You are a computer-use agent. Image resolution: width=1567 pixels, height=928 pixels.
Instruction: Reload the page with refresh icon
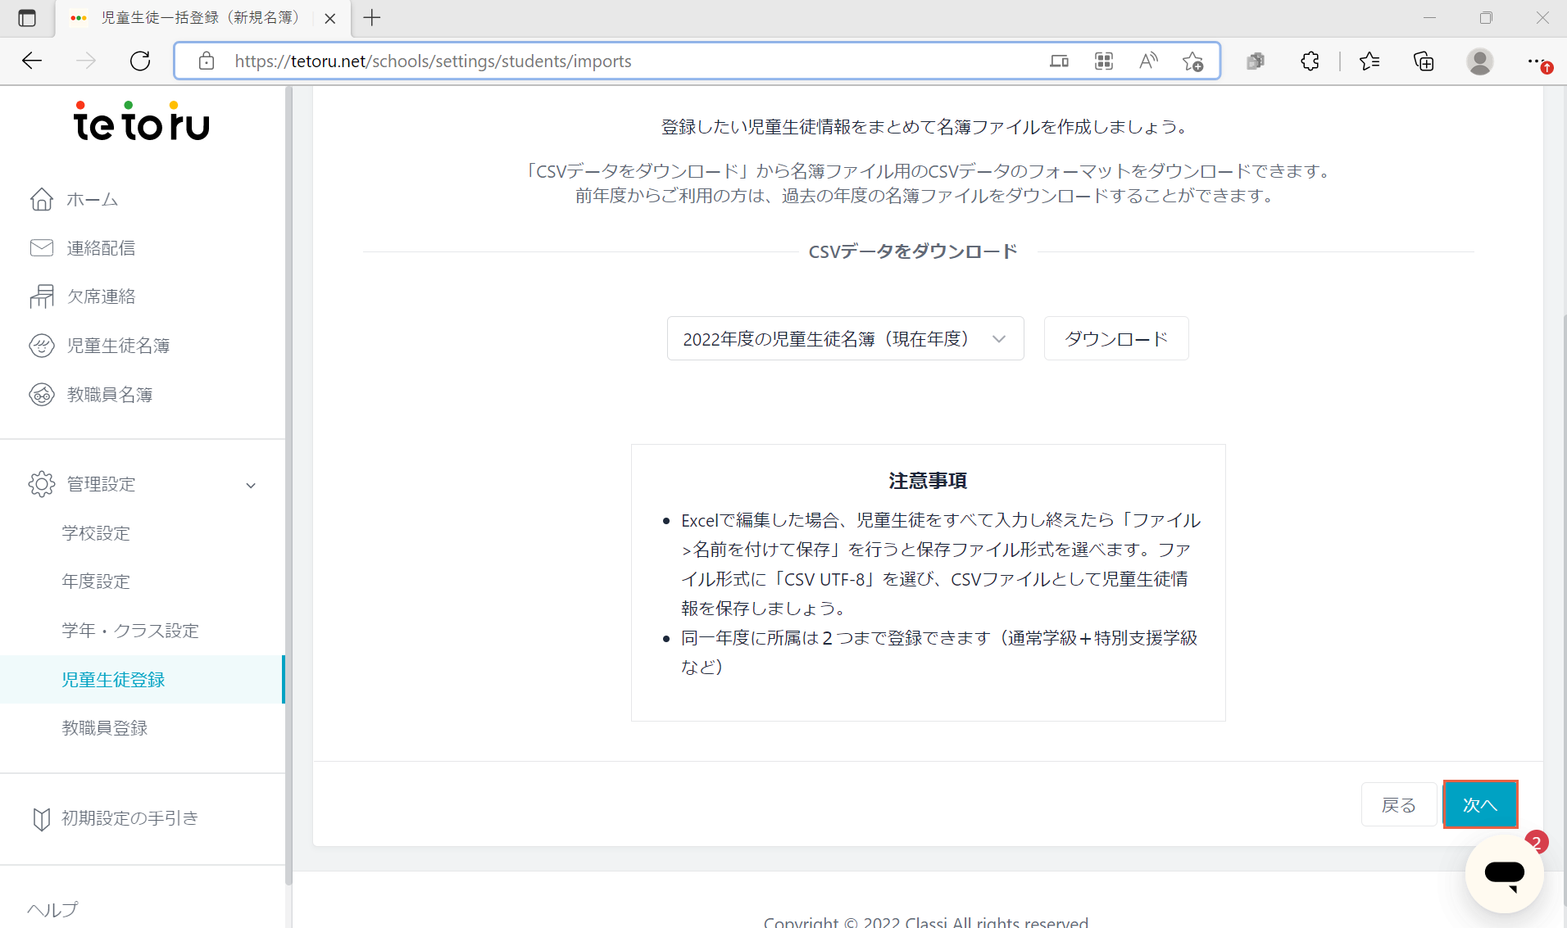pyautogui.click(x=140, y=61)
